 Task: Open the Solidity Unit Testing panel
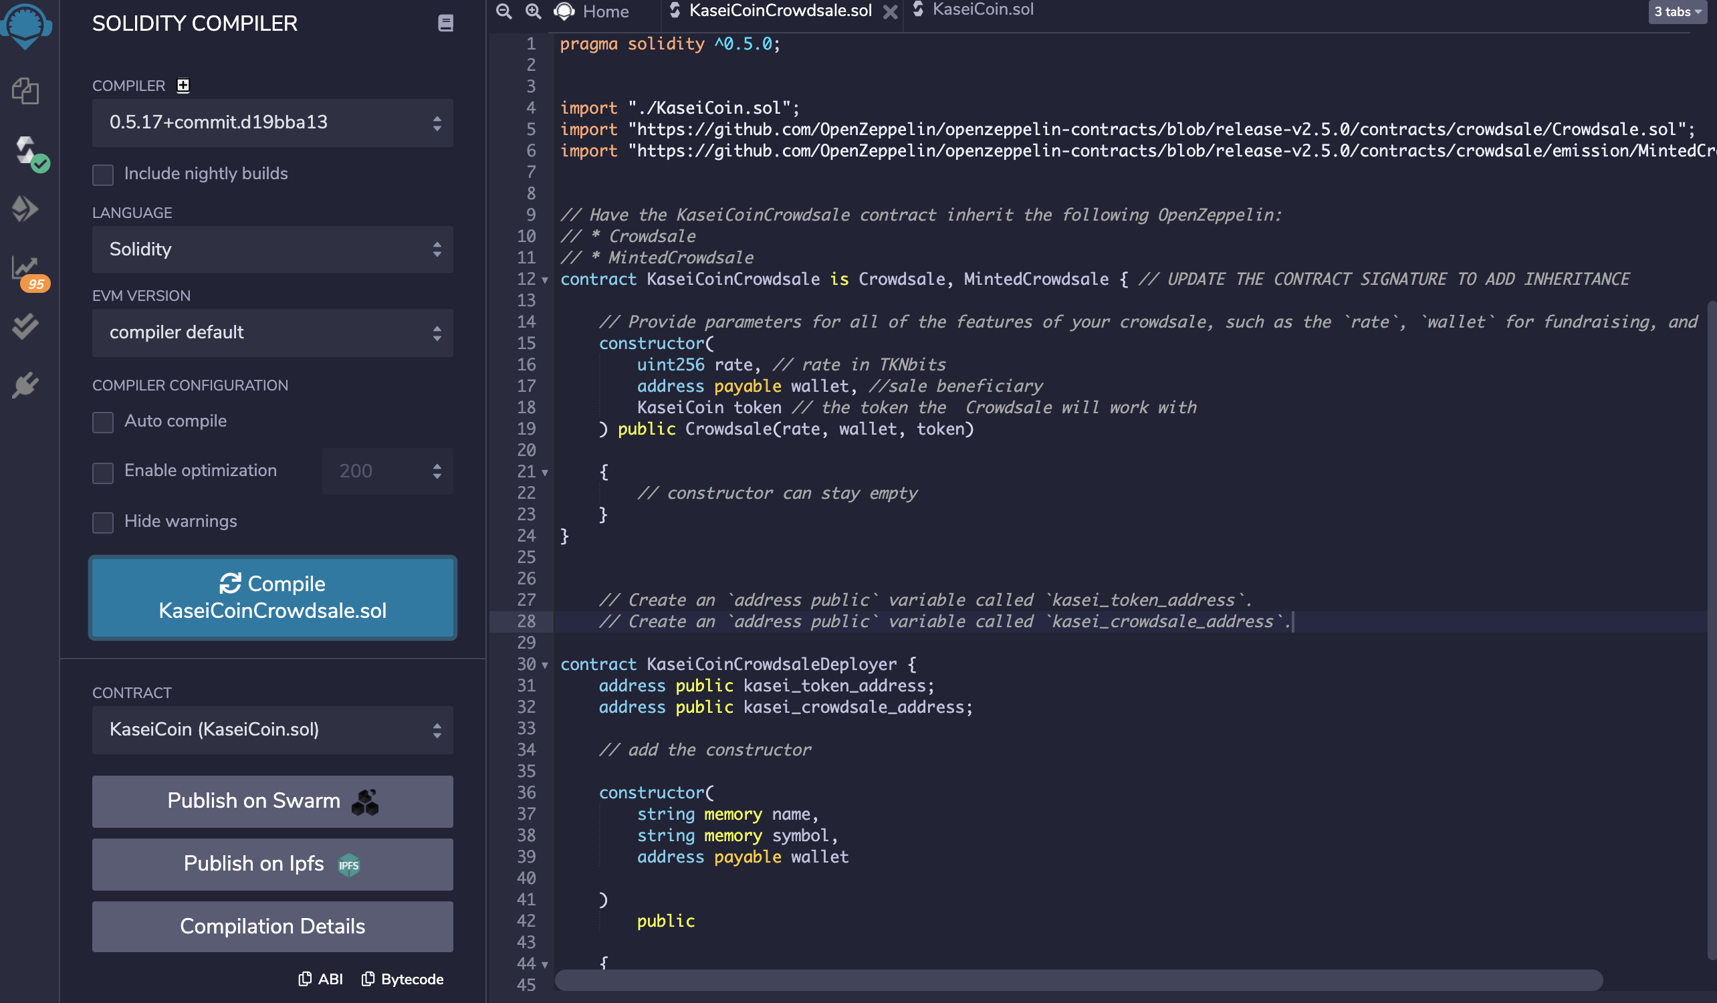point(25,326)
